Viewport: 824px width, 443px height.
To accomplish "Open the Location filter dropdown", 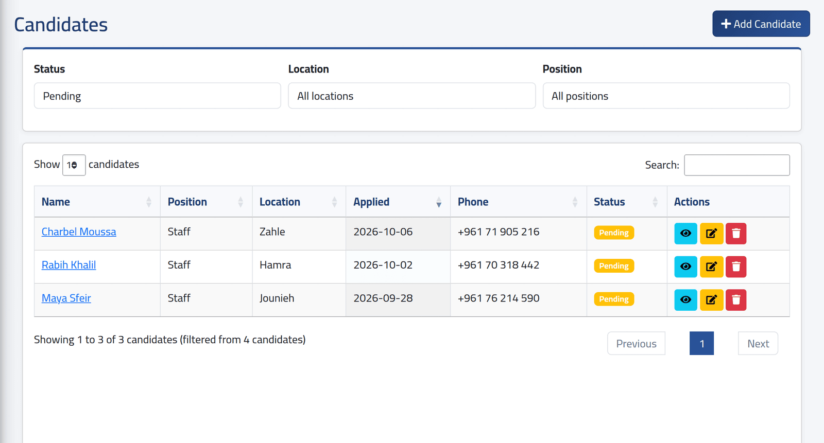I will pos(412,96).
